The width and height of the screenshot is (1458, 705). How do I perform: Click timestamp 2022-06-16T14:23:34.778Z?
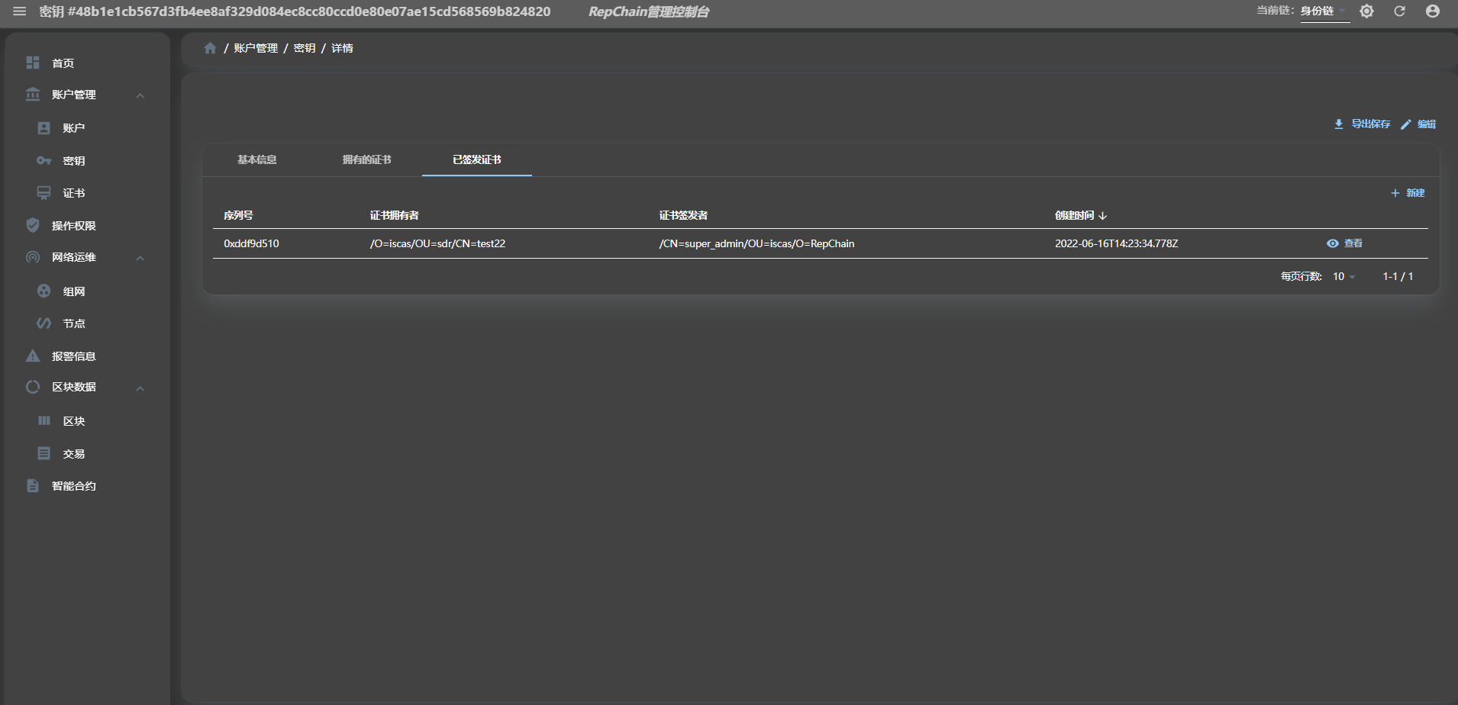(x=1116, y=243)
